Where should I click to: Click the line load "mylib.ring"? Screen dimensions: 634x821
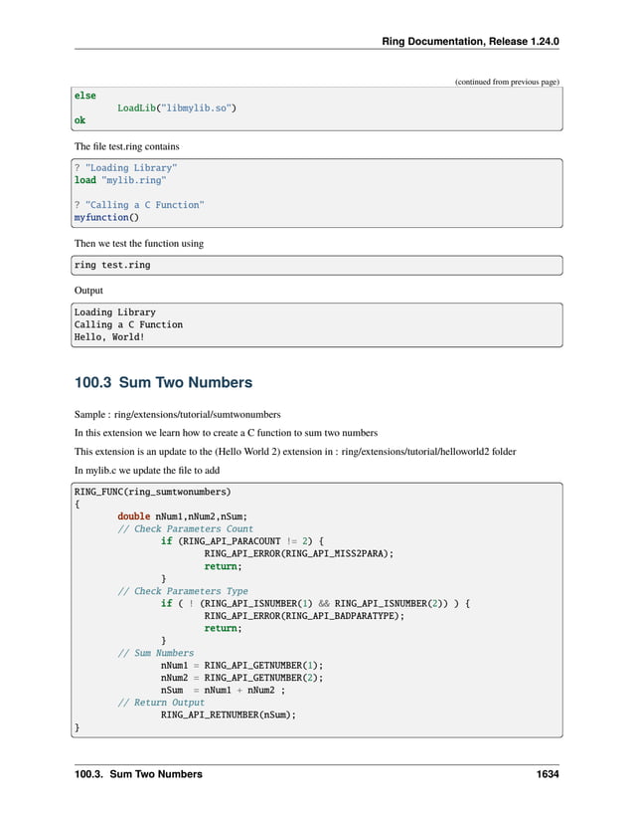120,180
